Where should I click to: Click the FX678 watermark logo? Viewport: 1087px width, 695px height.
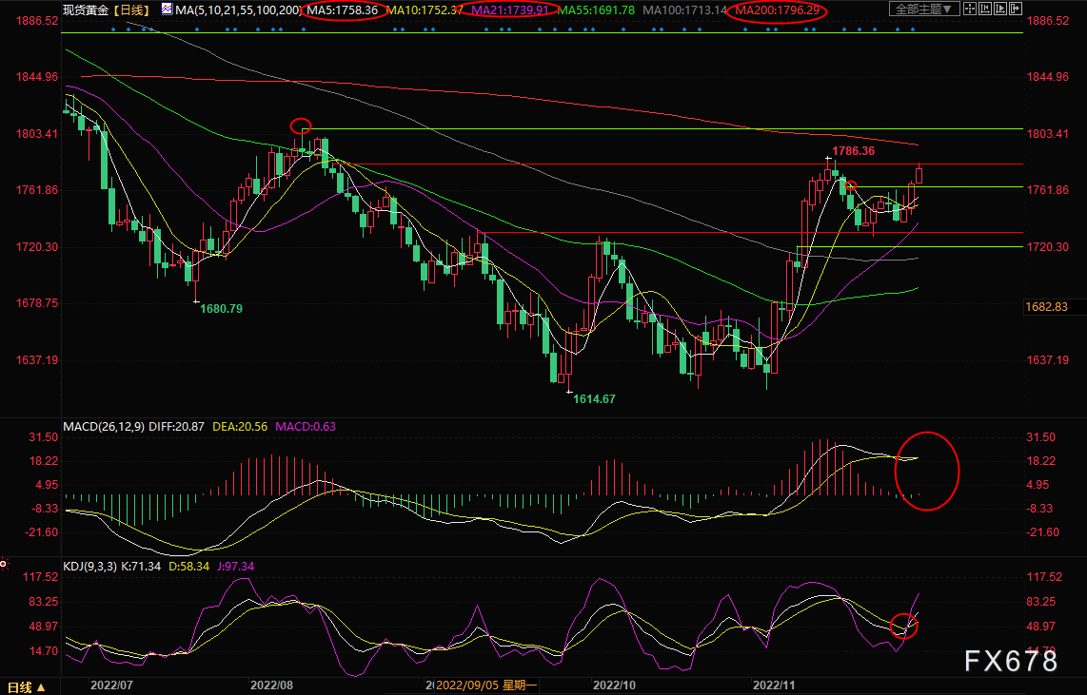[x=1012, y=660]
